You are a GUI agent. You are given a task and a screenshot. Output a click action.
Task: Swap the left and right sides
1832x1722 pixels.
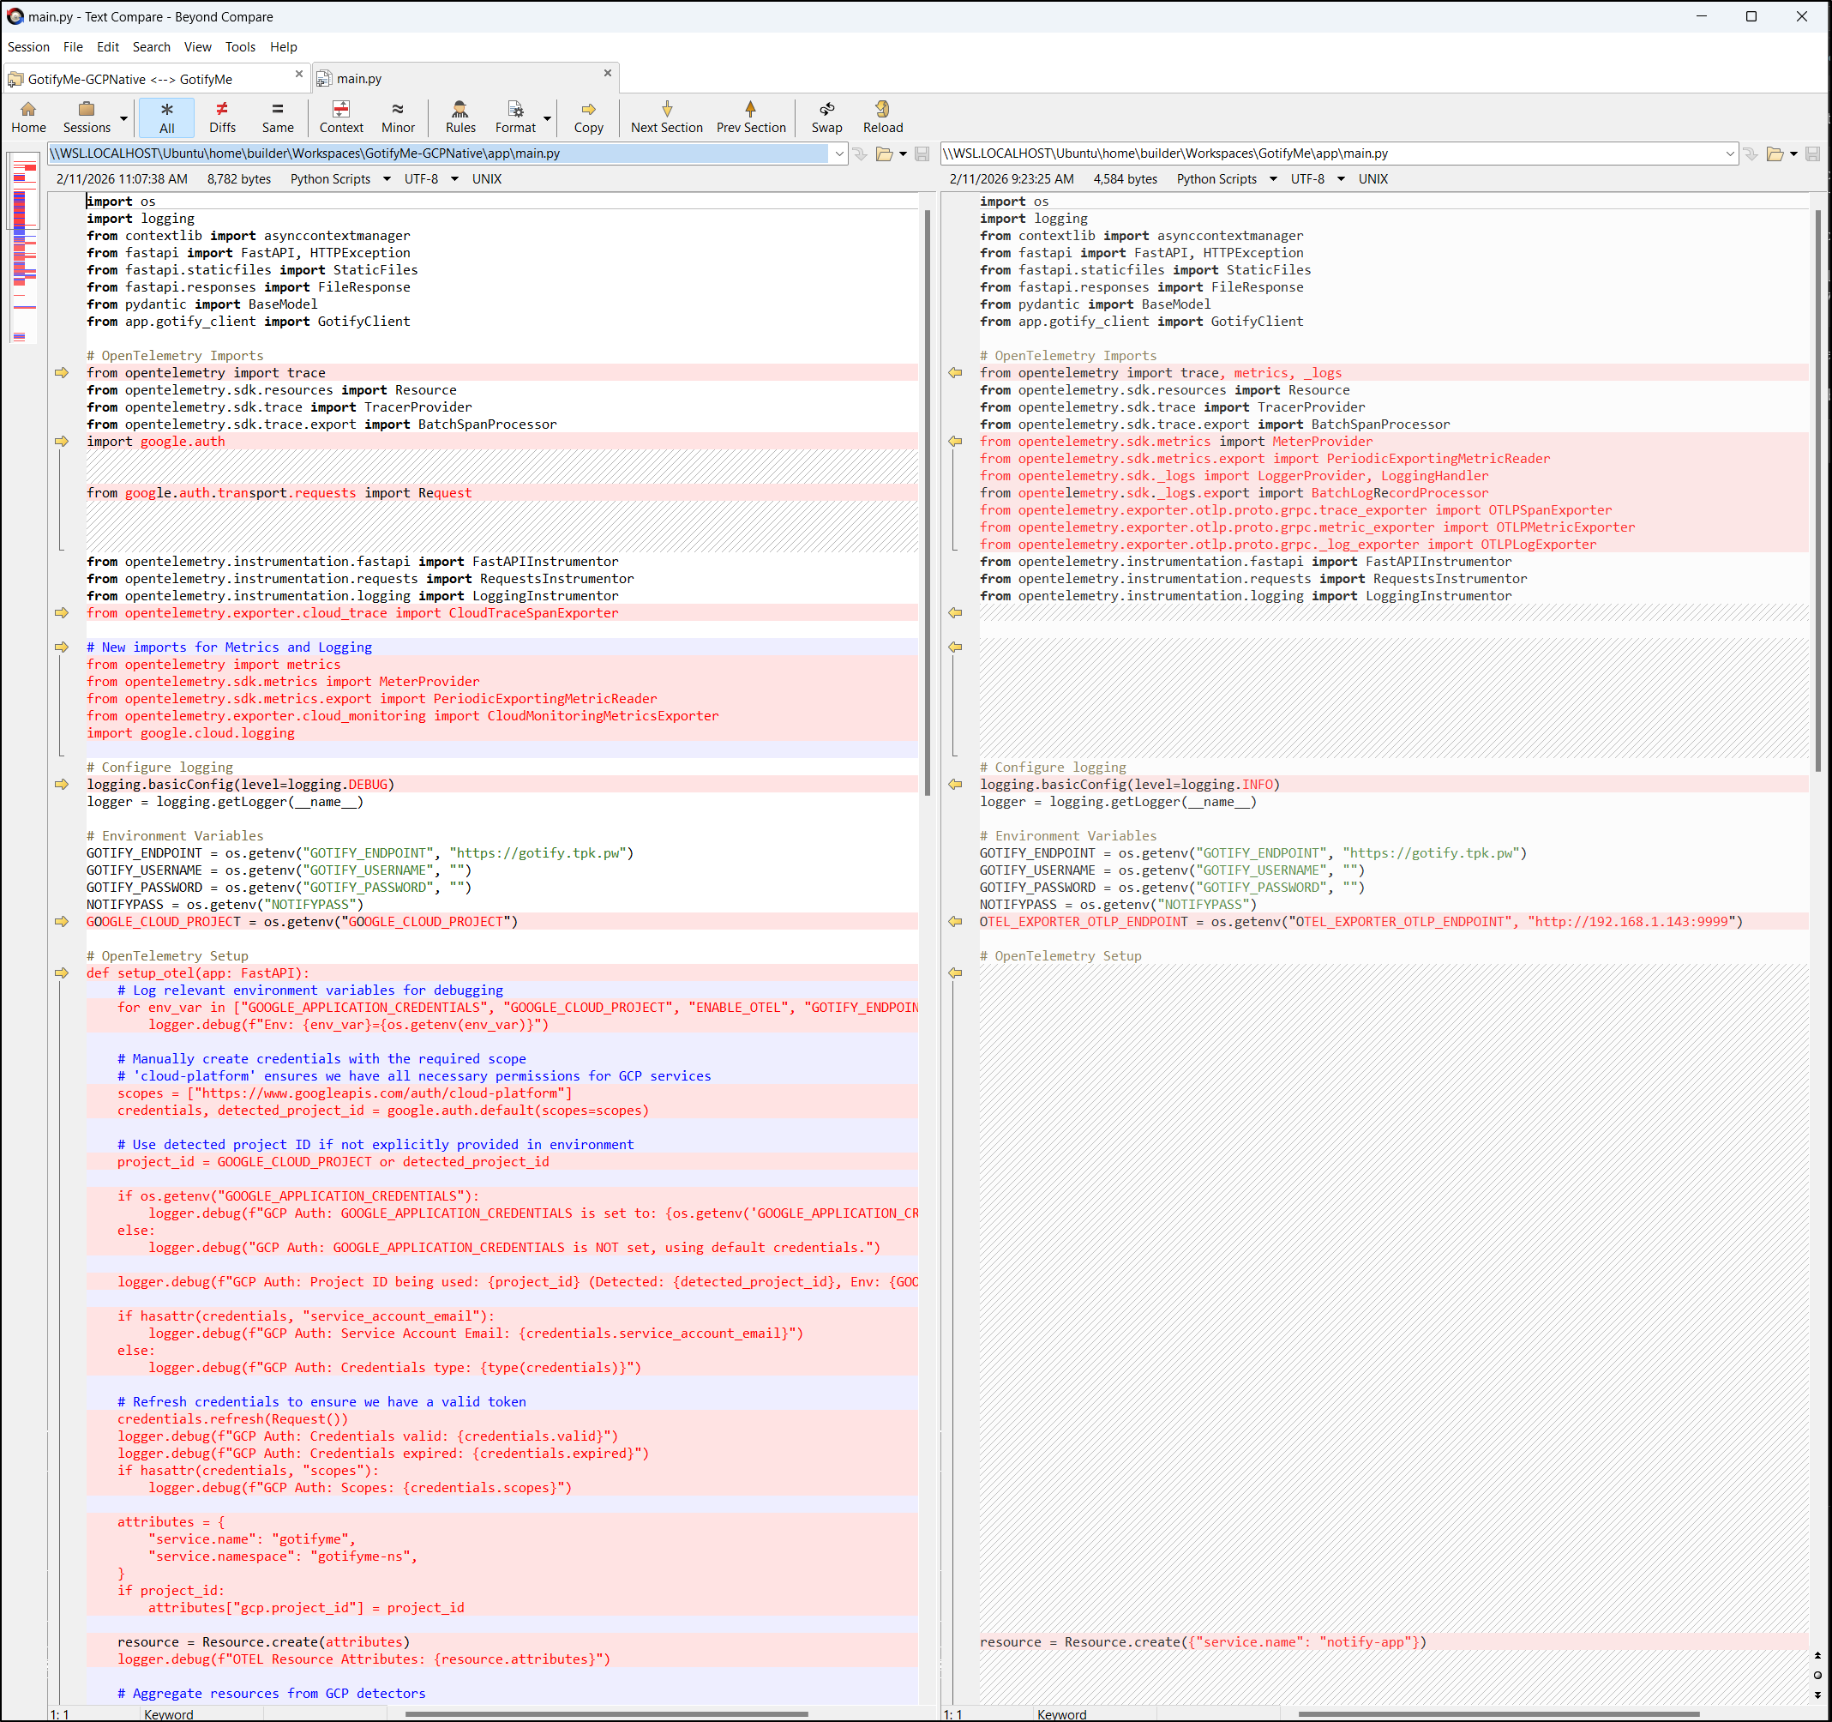(x=826, y=117)
